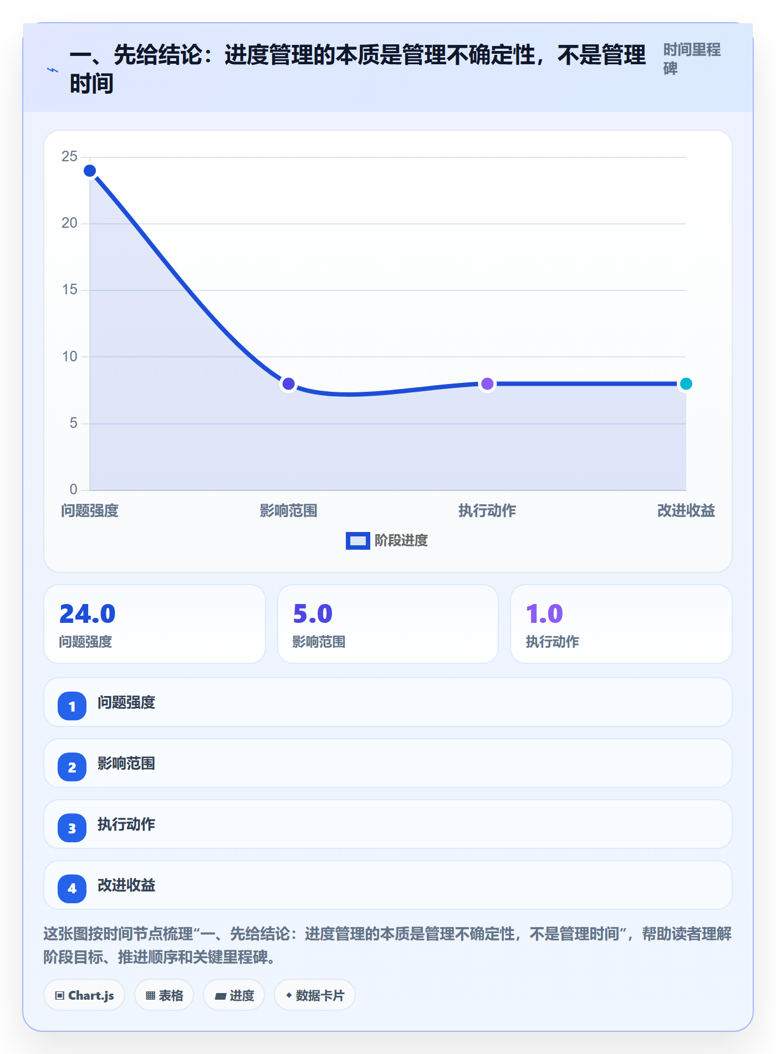Click the y-axis value 15
776x1054 pixels.
click(69, 290)
